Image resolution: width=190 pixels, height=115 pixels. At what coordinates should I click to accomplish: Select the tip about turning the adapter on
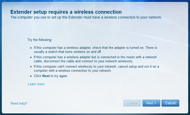[x=95, y=50]
